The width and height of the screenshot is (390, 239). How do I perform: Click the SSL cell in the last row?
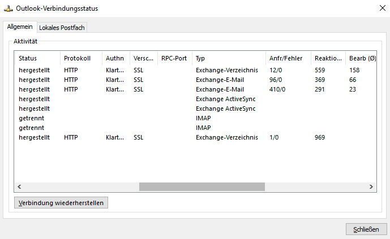(x=138, y=137)
